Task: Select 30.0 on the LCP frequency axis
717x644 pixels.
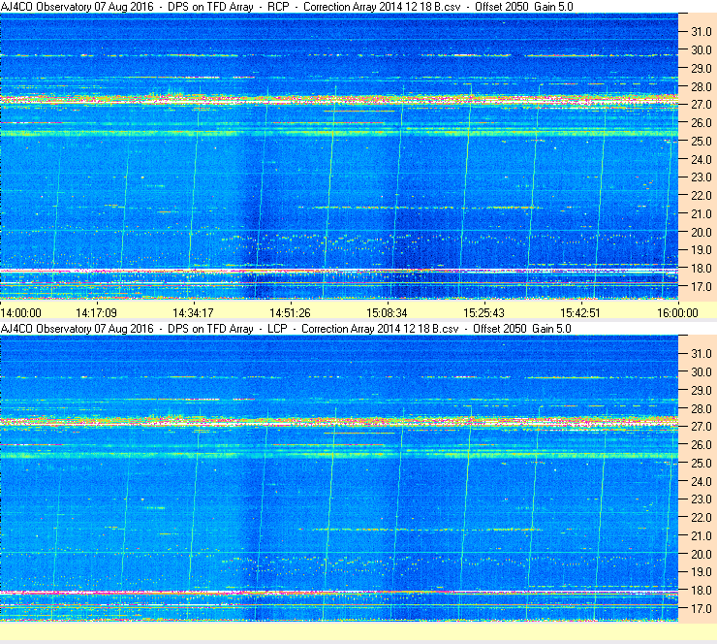Action: pos(701,371)
